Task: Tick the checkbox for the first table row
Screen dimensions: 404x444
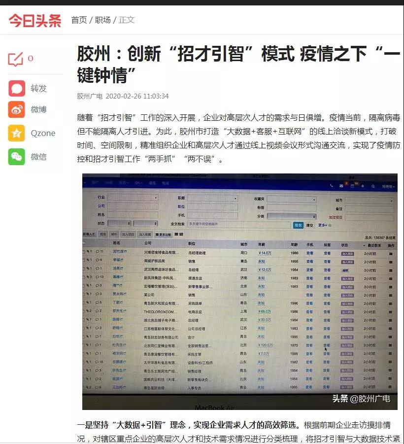Action: 84,252
